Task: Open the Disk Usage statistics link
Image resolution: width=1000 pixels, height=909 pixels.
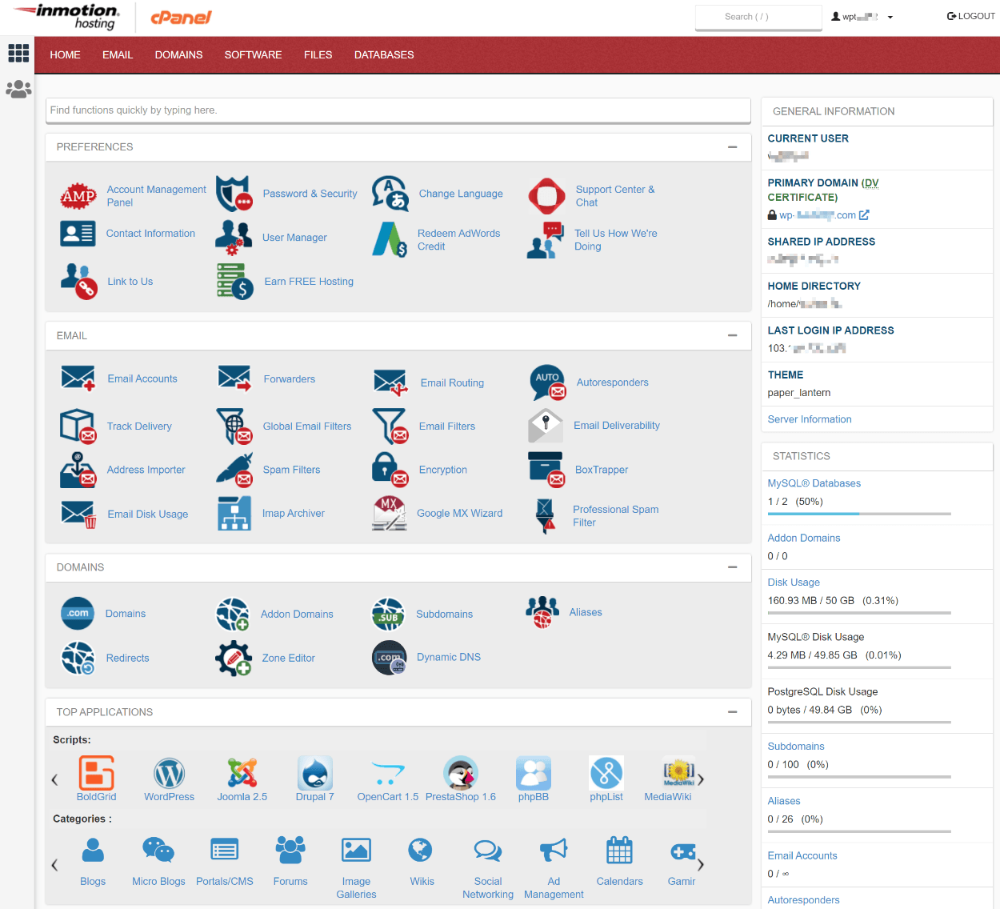Action: point(794,583)
